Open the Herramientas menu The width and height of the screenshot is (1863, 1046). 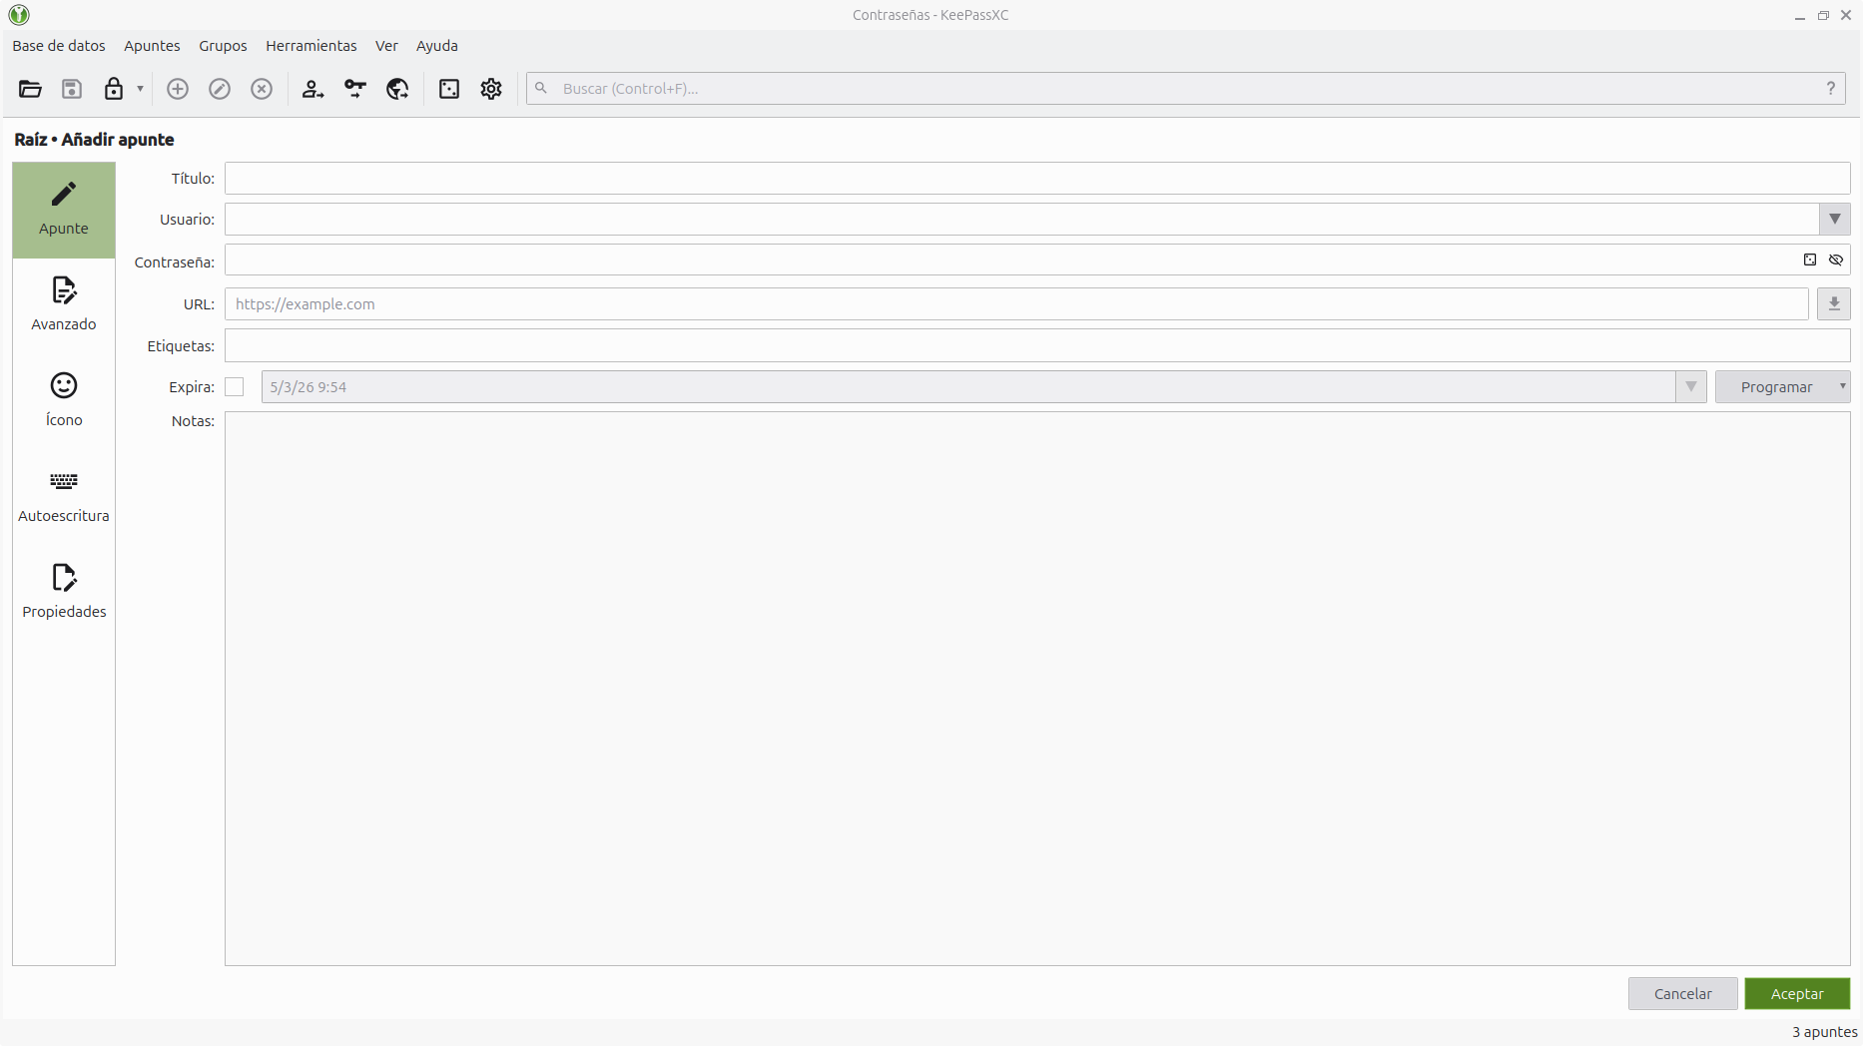point(311,46)
